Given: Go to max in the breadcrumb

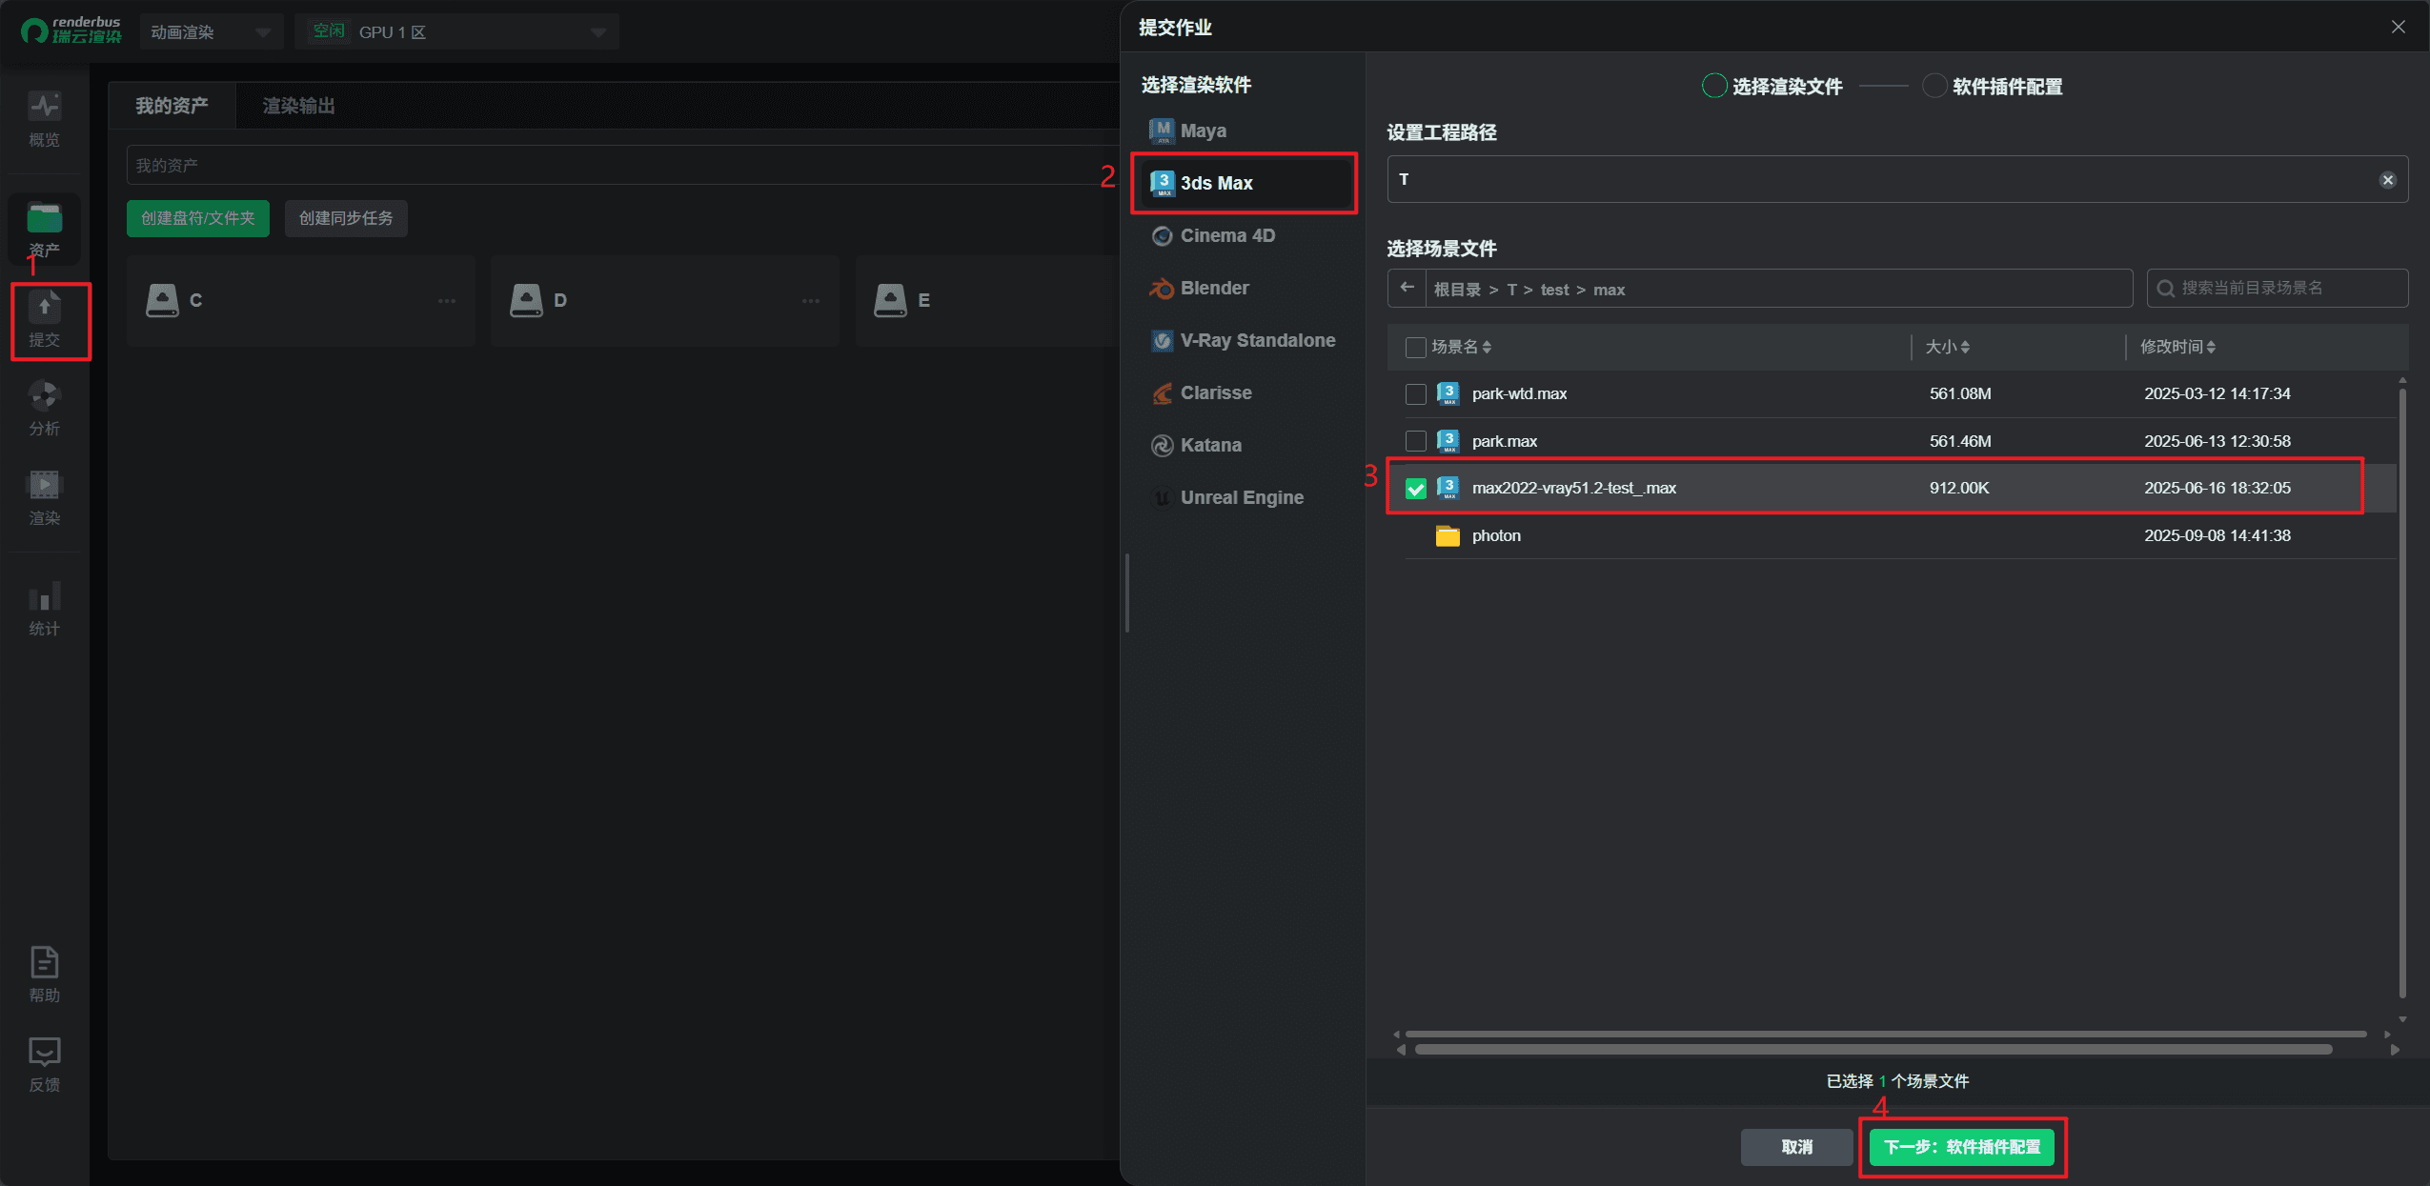Looking at the screenshot, I should (1609, 290).
